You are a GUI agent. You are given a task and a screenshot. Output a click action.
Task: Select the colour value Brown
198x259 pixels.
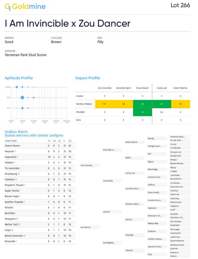(56, 42)
